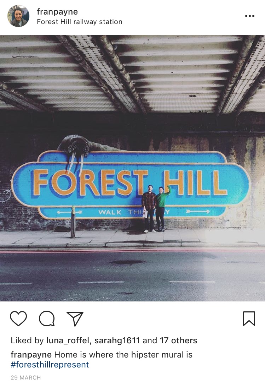Like the post with the heart icon
The width and height of the screenshot is (265, 387).
[x=18, y=318]
